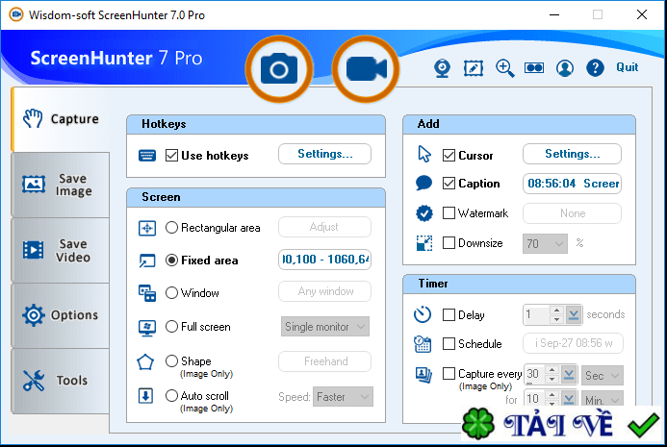This screenshot has height=447, width=667.
Task: Click the Adjust button
Action: tap(325, 227)
